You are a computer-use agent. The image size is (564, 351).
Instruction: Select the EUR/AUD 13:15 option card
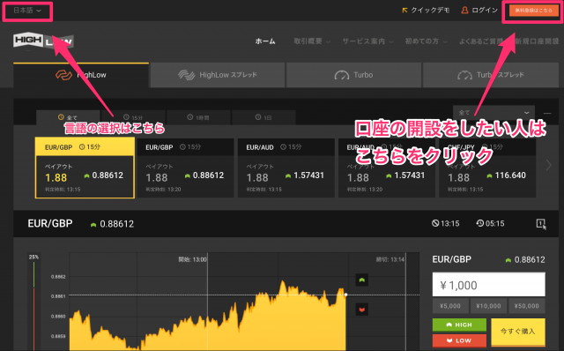point(286,168)
